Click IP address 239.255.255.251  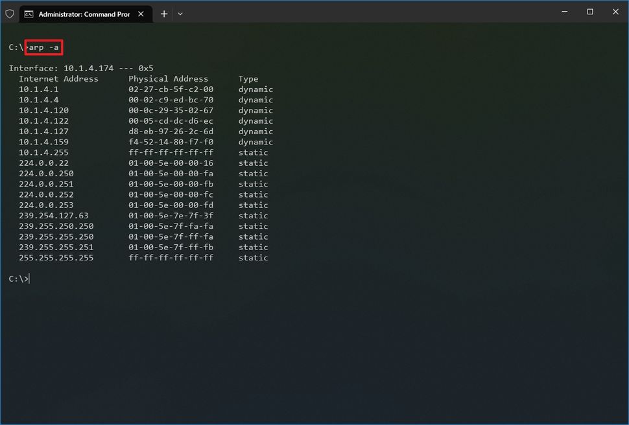pos(56,247)
